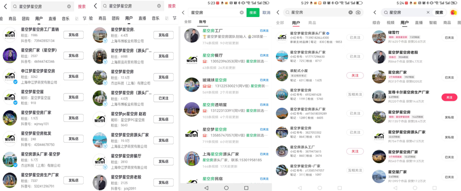Open the filter icon in second Douyin screen
The width and height of the screenshot is (461, 191).
[x=174, y=18]
